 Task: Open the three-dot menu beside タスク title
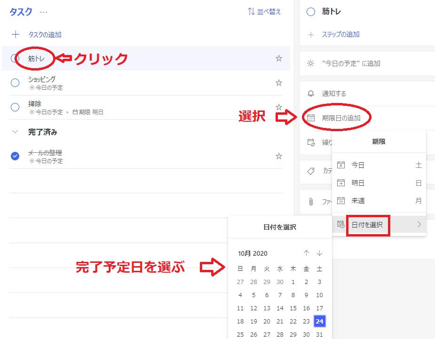[44, 12]
